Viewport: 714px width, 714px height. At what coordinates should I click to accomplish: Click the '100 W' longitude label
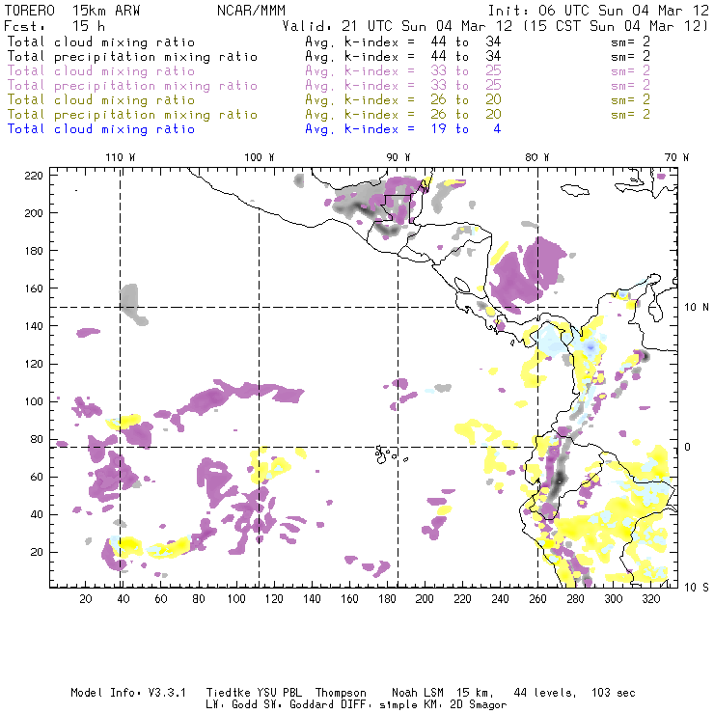pos(260,157)
